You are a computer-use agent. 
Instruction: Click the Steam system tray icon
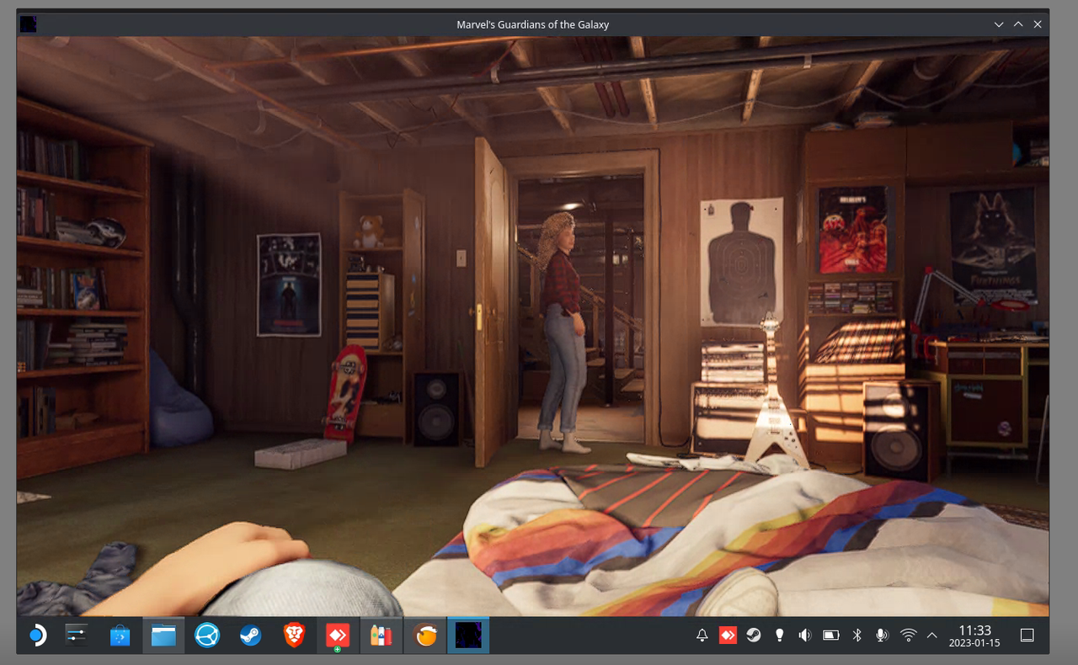(x=754, y=636)
